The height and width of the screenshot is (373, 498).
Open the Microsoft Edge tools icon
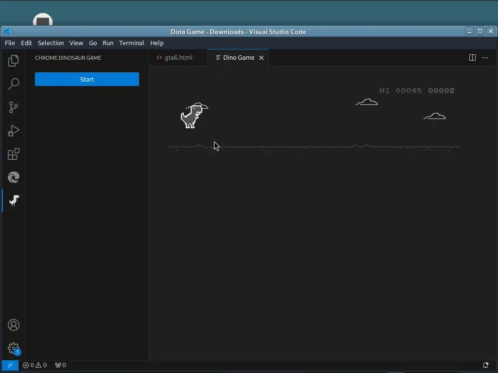(x=13, y=177)
